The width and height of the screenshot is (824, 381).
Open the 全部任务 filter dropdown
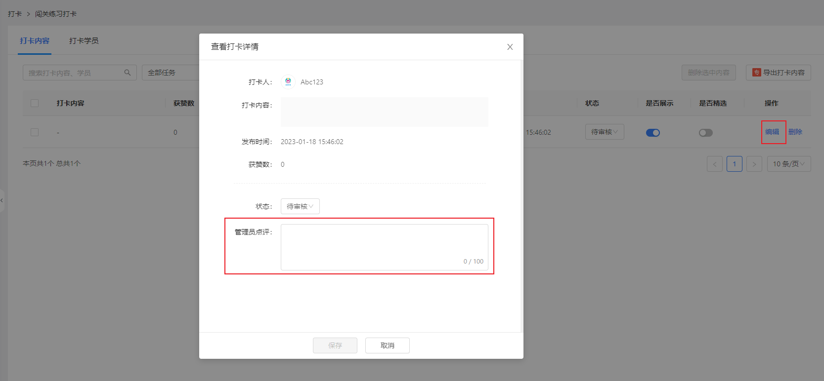[x=171, y=73]
